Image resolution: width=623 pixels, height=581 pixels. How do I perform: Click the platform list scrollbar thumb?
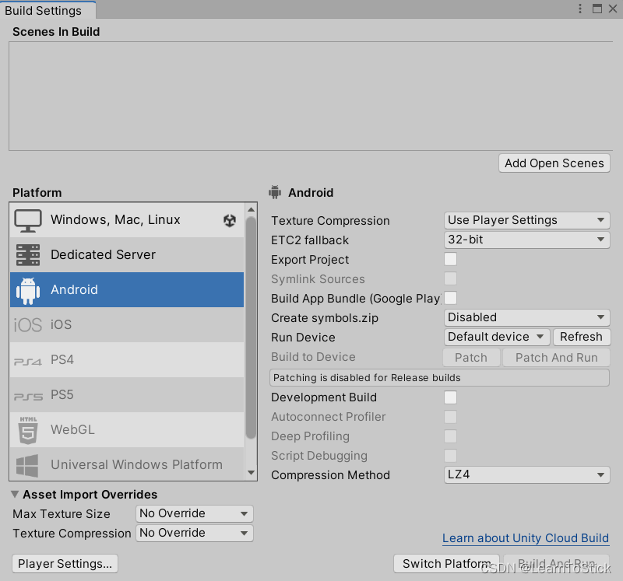tap(251, 327)
